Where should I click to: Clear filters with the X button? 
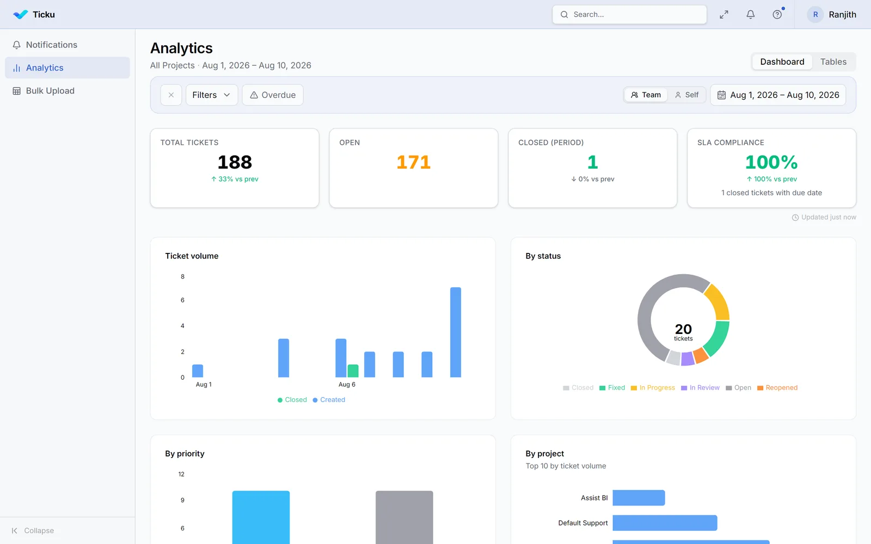click(171, 95)
